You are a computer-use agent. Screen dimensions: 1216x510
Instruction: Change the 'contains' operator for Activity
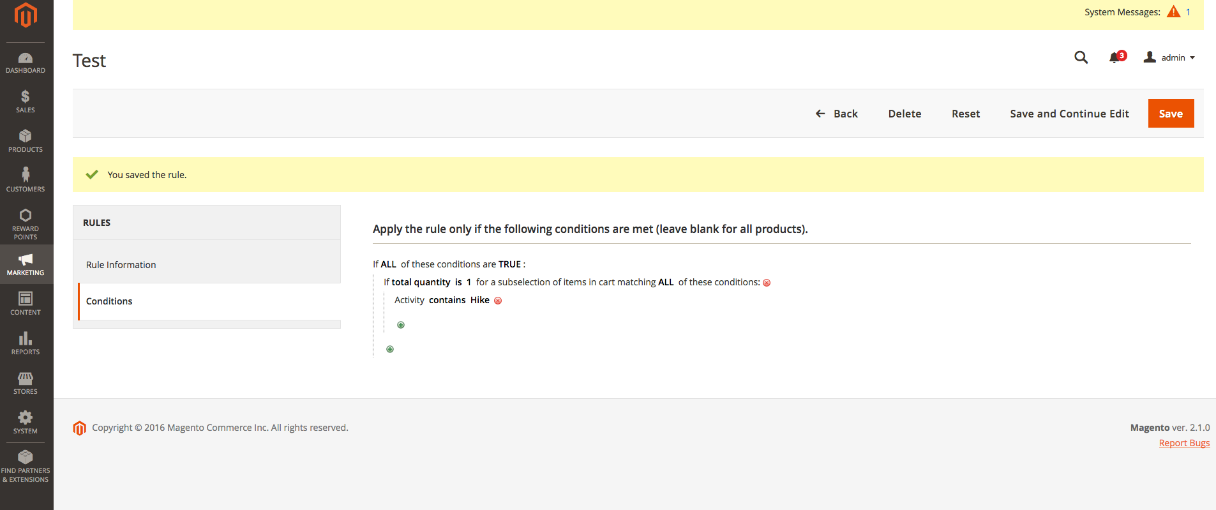447,300
